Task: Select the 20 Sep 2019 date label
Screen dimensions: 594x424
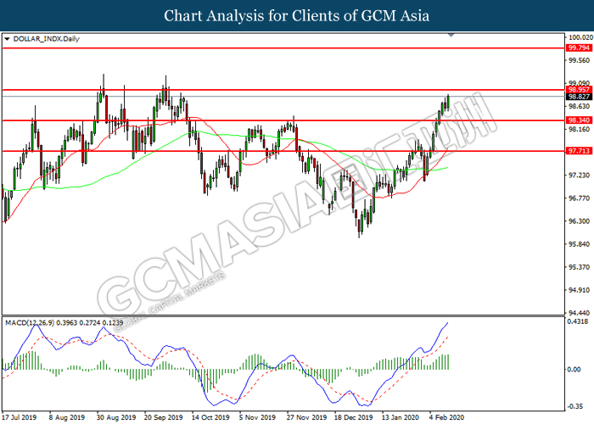Action: (163, 417)
